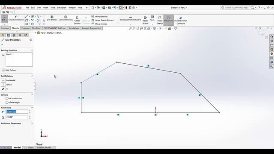The height and width of the screenshot is (154, 274).
Task: Select the Line sketch tool
Action: [27, 17]
